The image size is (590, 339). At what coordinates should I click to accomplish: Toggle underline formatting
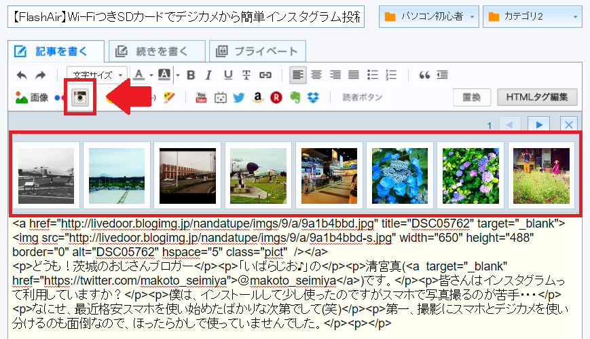coord(228,75)
